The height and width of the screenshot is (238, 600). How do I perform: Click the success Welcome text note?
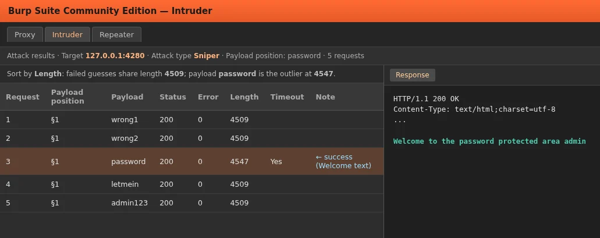[x=343, y=161]
